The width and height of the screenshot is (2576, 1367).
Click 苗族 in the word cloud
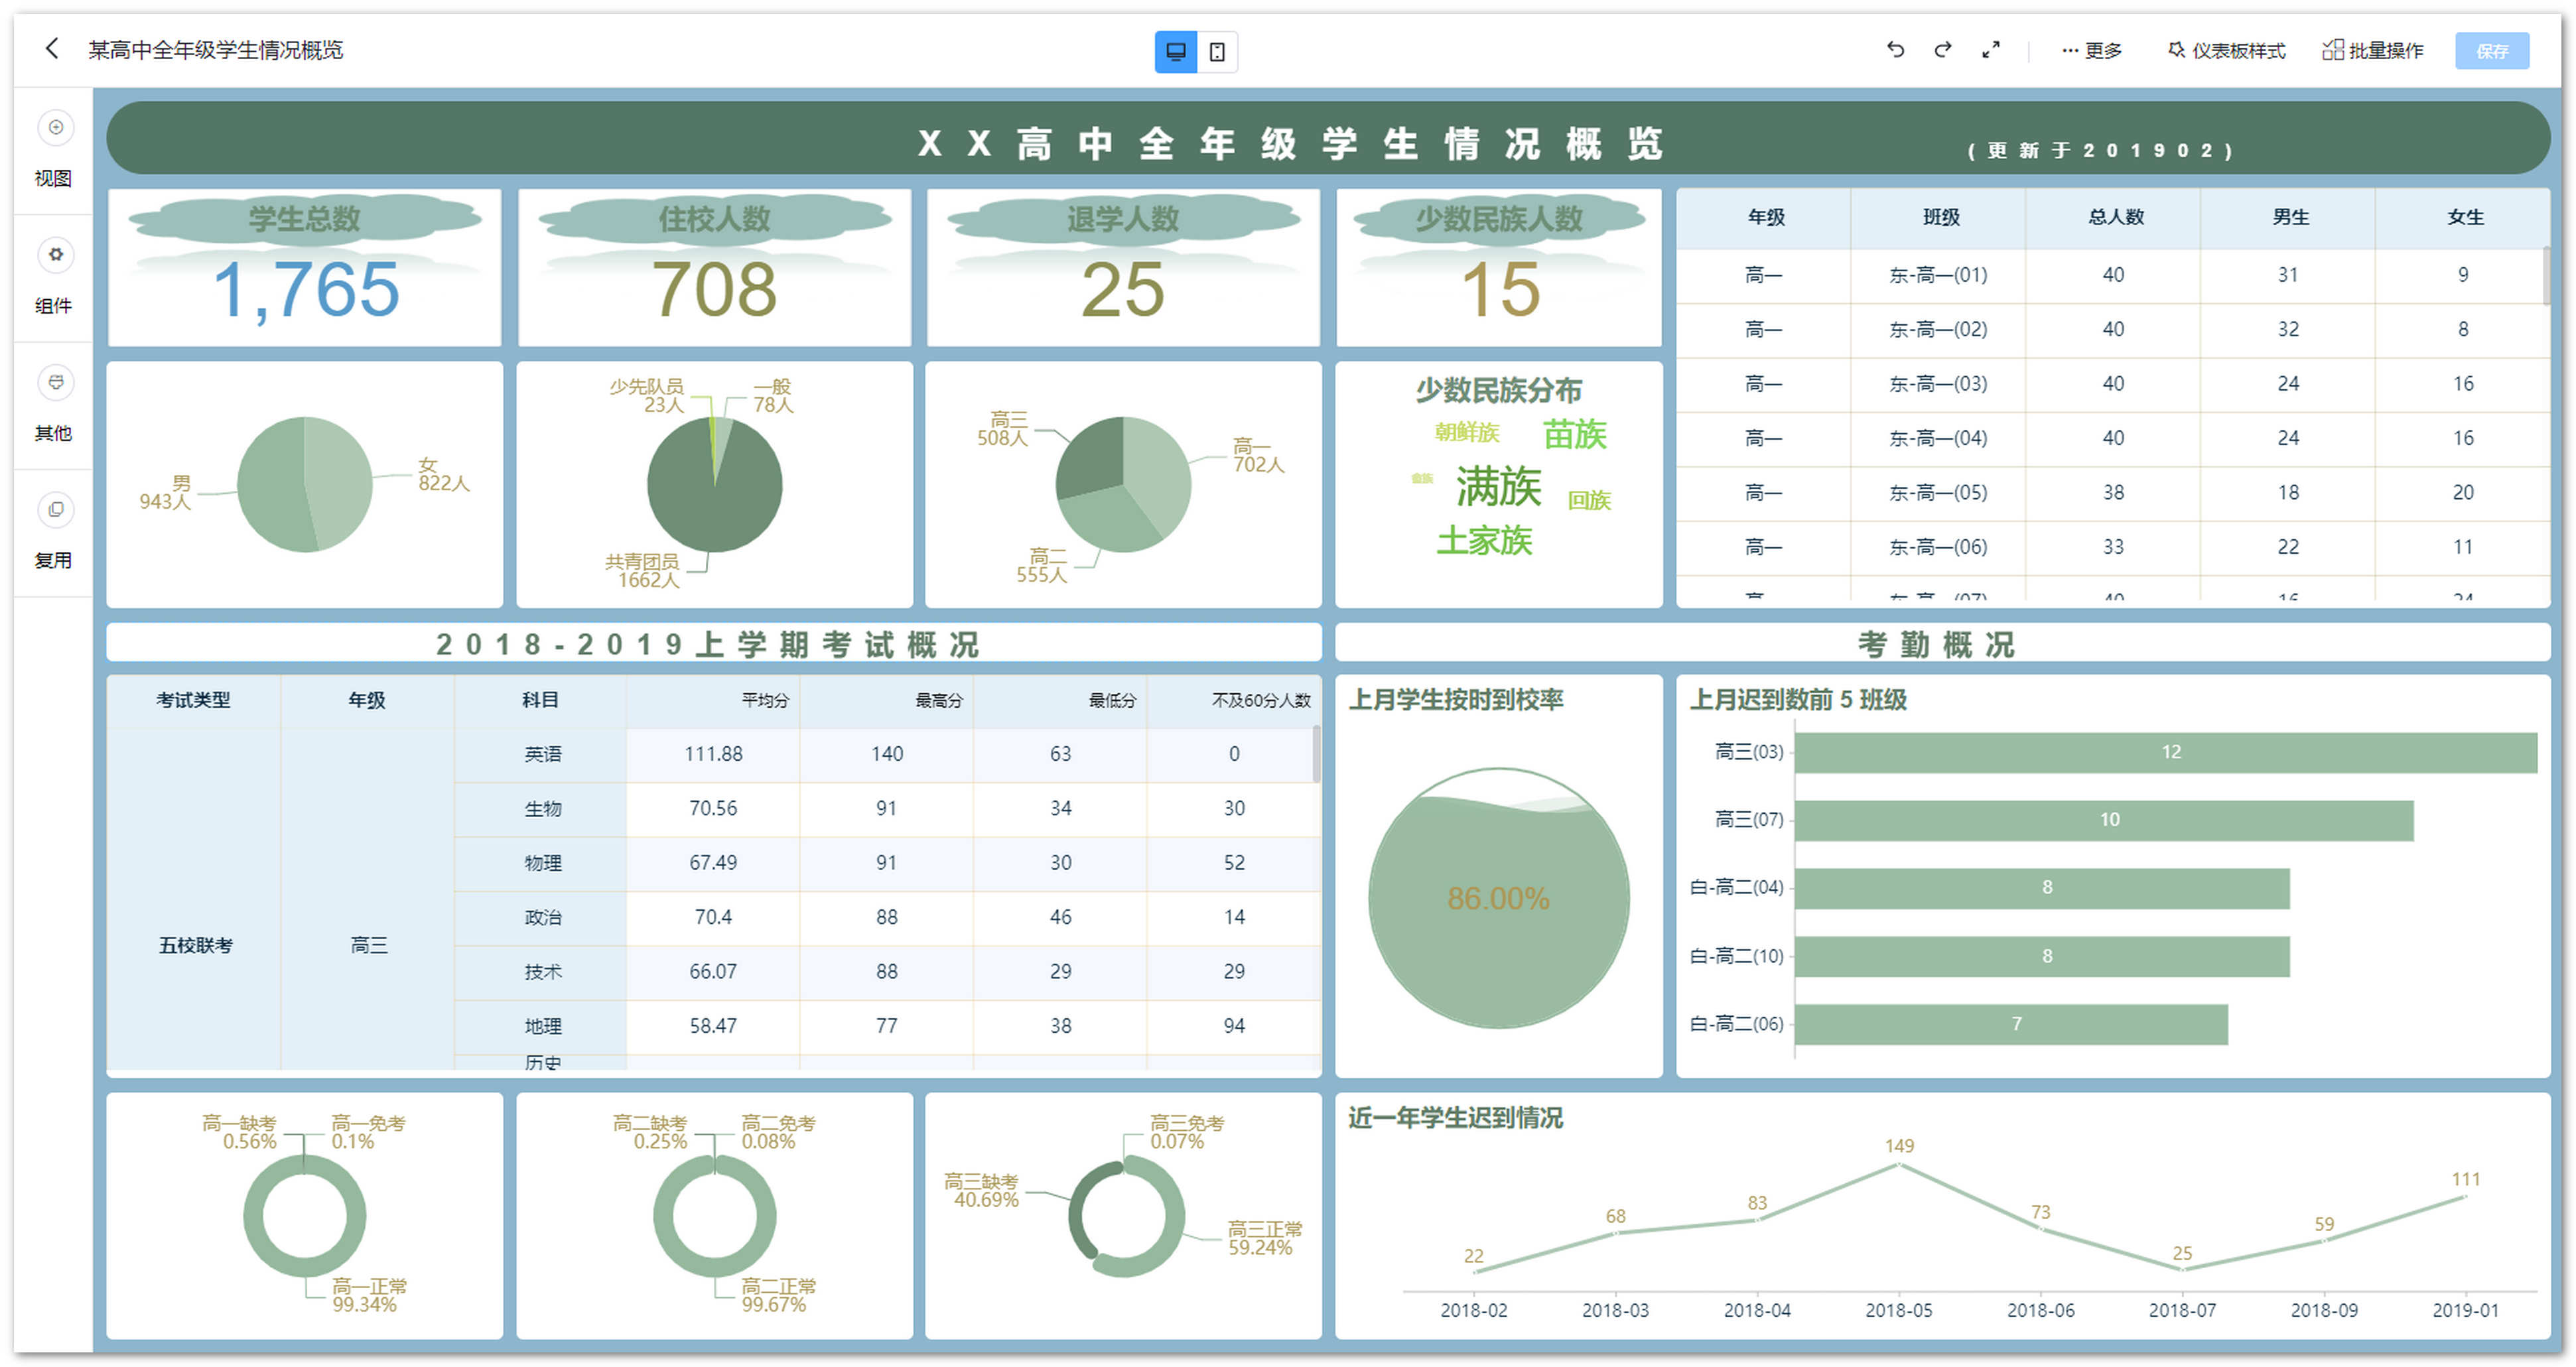pos(1574,434)
